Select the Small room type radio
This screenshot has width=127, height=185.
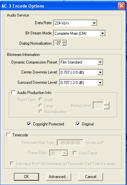pos(41,100)
